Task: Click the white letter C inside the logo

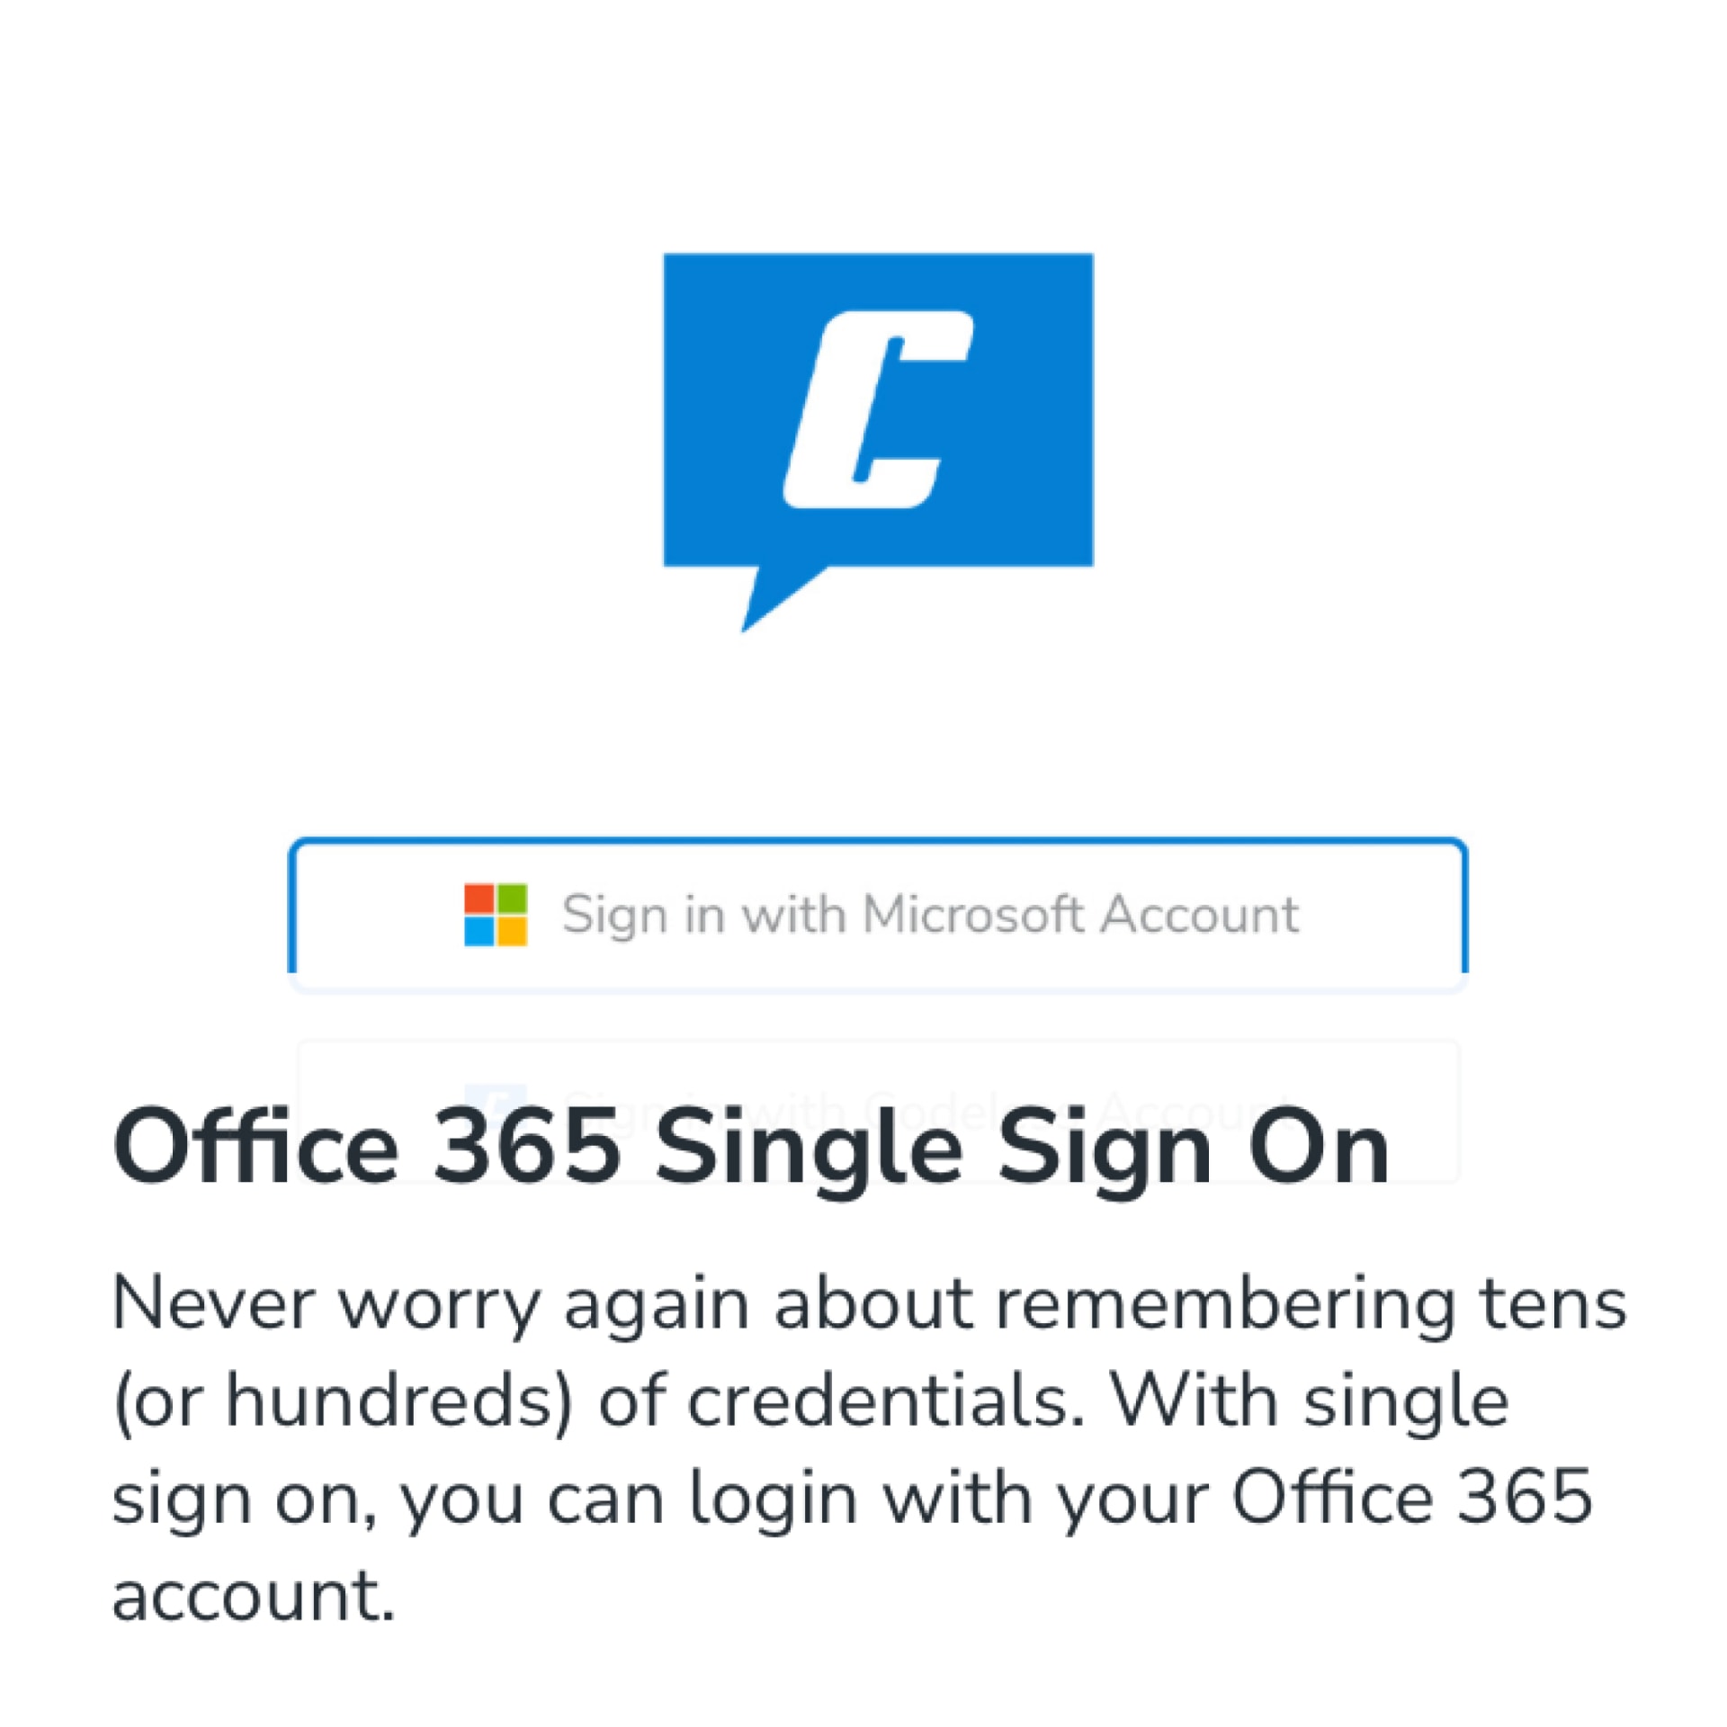Action: pos(878,409)
